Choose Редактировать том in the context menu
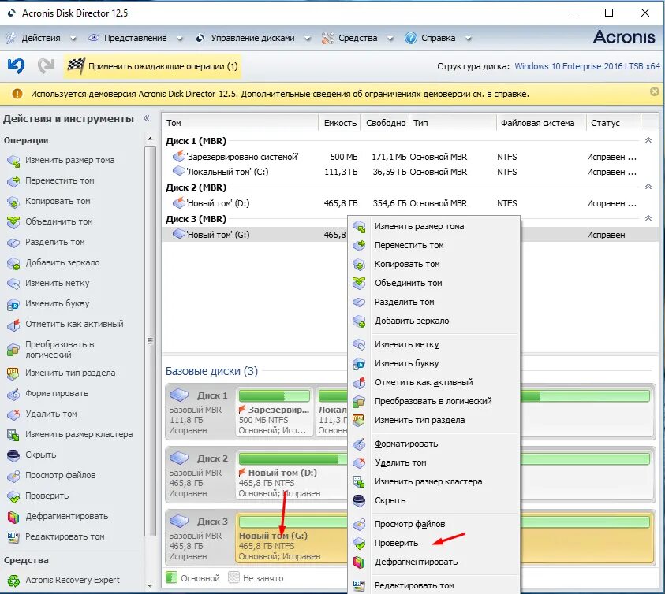 point(433,585)
